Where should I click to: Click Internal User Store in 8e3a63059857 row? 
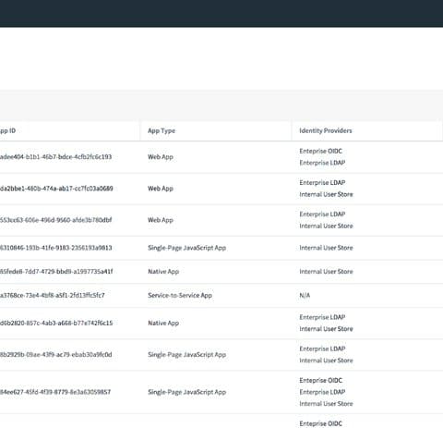[326, 404]
